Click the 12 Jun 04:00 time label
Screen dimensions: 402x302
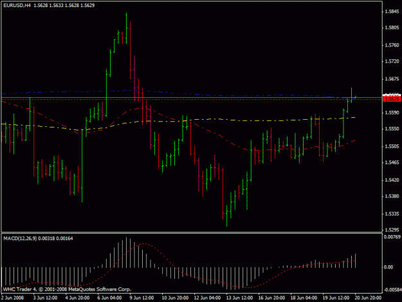(x=207, y=297)
